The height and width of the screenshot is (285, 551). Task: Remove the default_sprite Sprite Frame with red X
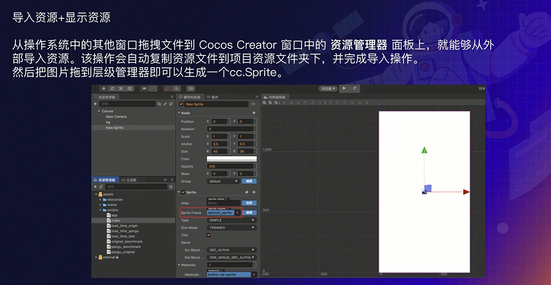(x=237, y=213)
